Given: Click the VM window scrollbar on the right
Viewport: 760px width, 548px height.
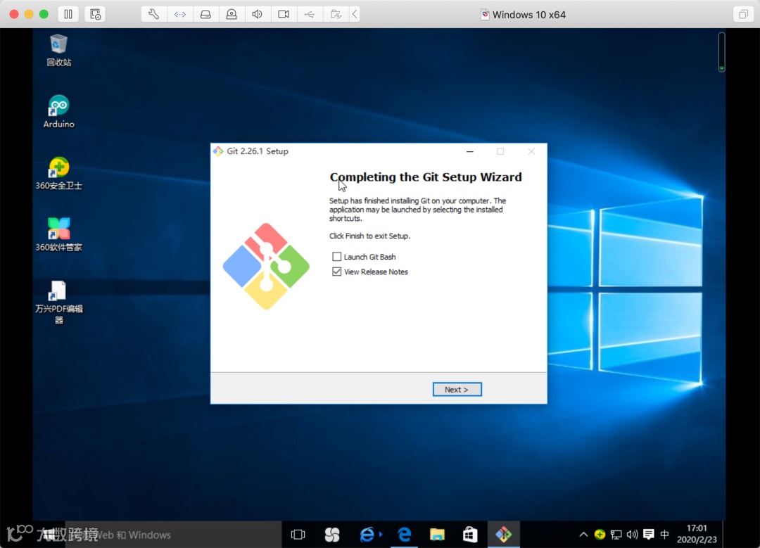Looking at the screenshot, I should pyautogui.click(x=722, y=52).
